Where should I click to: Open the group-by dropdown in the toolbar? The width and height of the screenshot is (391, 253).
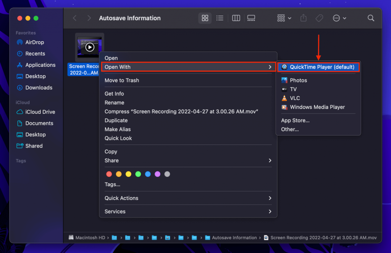tap(283, 18)
